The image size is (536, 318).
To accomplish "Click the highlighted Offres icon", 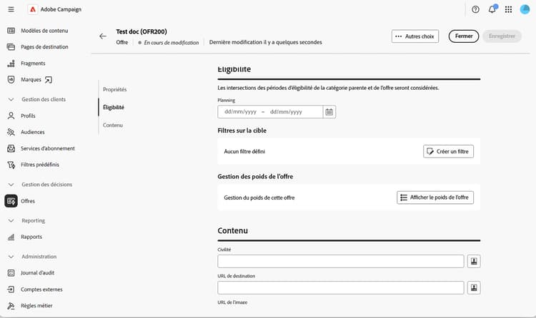I will coord(11,201).
